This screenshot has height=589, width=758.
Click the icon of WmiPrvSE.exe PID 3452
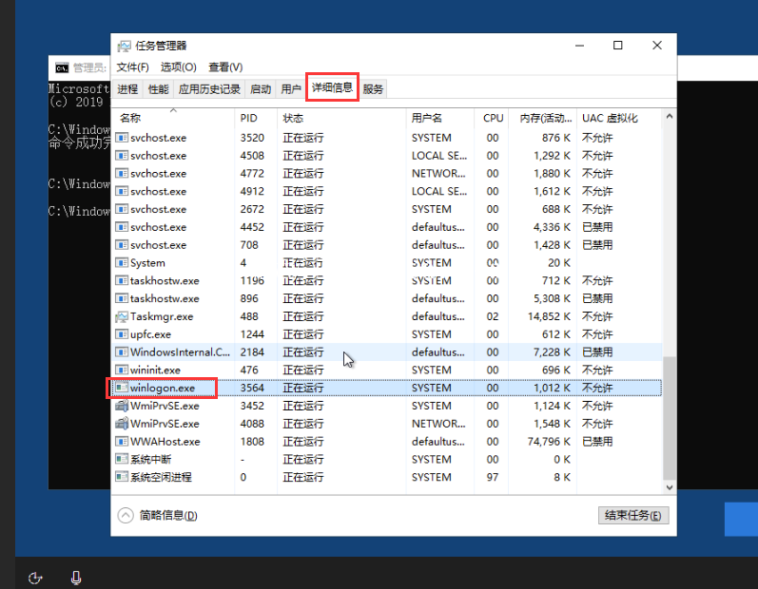tap(122, 406)
